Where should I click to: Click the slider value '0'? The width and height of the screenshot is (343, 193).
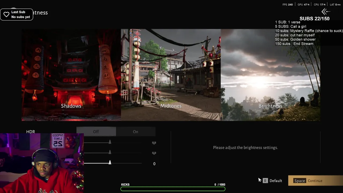154,164
